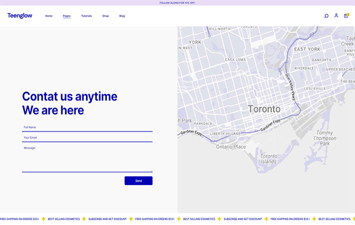Focus the Message text area
The height and width of the screenshot is (225, 355).
[x=87, y=158]
